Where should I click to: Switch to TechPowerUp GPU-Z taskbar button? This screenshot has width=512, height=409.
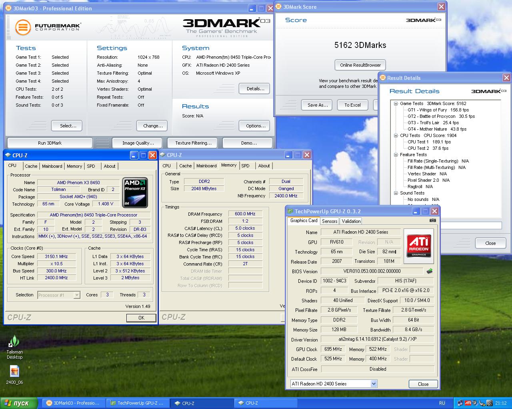(x=138, y=403)
